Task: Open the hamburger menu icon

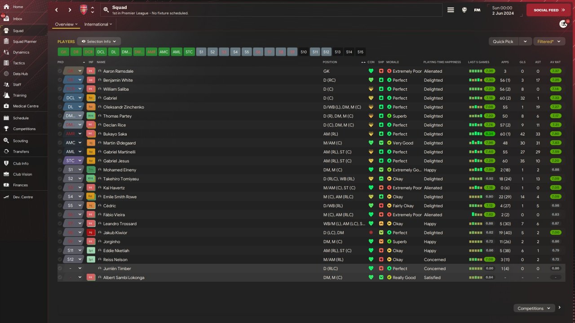Action: pos(451,10)
